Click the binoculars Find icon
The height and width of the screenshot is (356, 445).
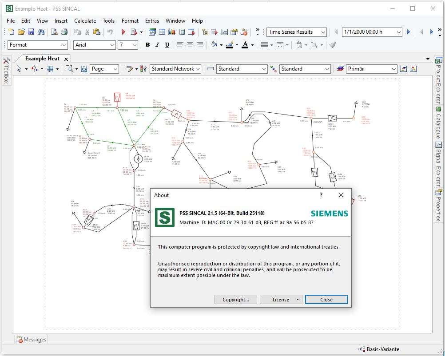click(41, 32)
